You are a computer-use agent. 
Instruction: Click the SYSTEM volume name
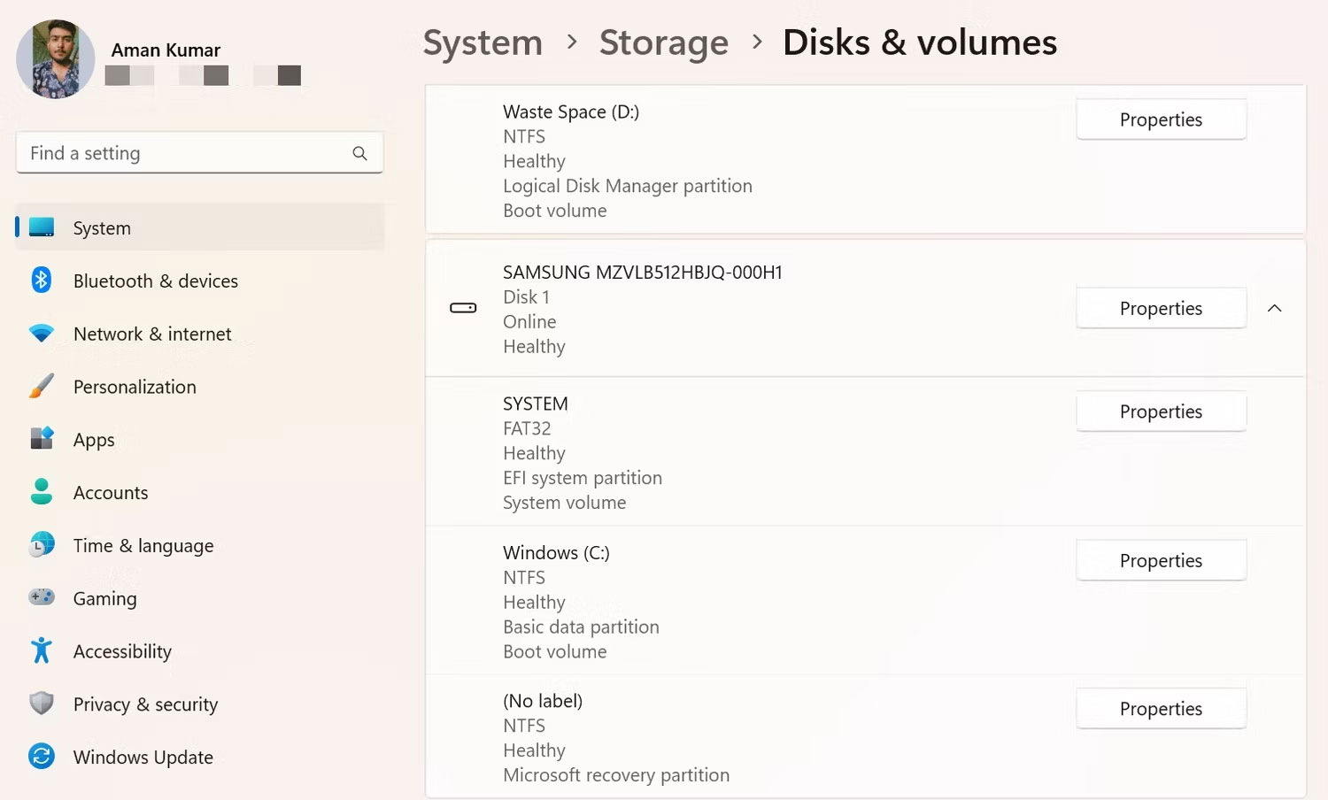click(536, 404)
